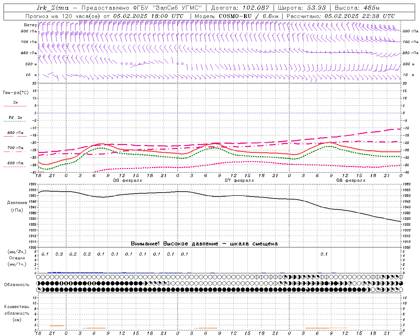Image resolution: width=420 pixels, height=336 pixels.
Task: Click the Долгота: 102.087 value
Action: click(x=240, y=8)
